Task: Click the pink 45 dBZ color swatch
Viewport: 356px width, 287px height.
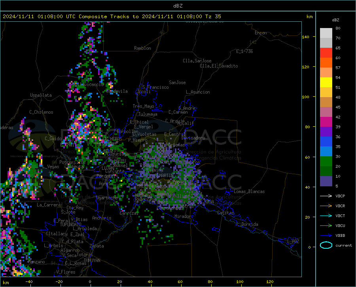Action: coord(326,112)
